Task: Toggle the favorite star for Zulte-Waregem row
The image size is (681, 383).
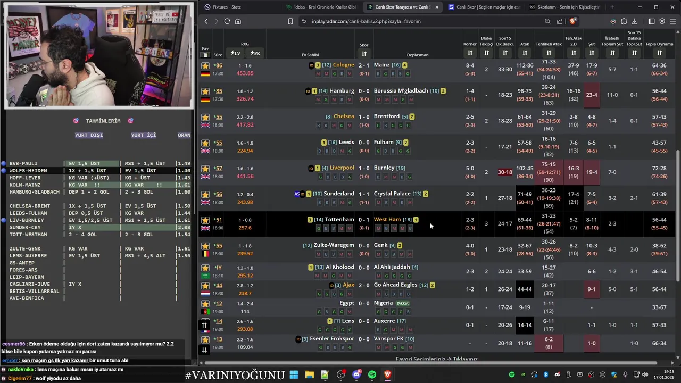Action: 205,246
